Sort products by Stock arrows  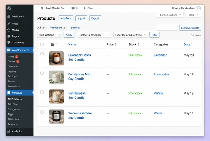(x=138, y=44)
